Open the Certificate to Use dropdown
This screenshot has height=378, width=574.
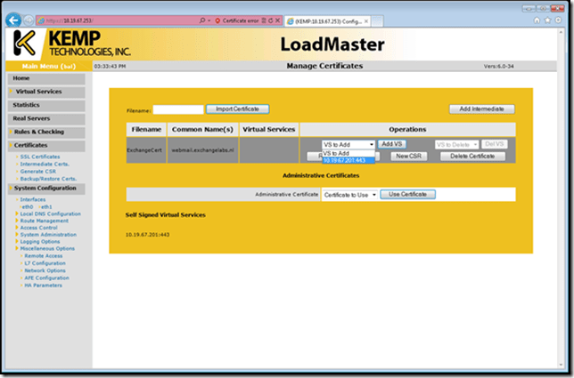coord(349,194)
